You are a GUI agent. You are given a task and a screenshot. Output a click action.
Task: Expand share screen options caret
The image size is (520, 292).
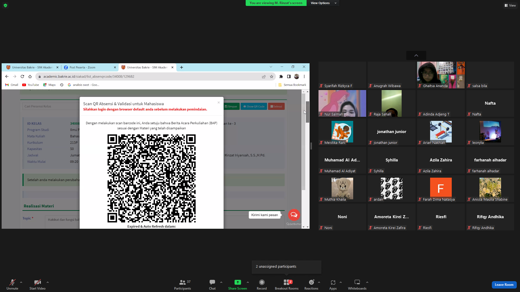248,282
